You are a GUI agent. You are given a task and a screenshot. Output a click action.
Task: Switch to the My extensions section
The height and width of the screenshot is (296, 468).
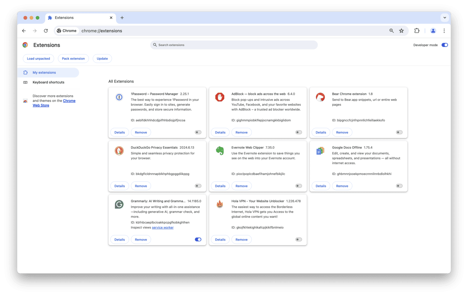pos(45,72)
